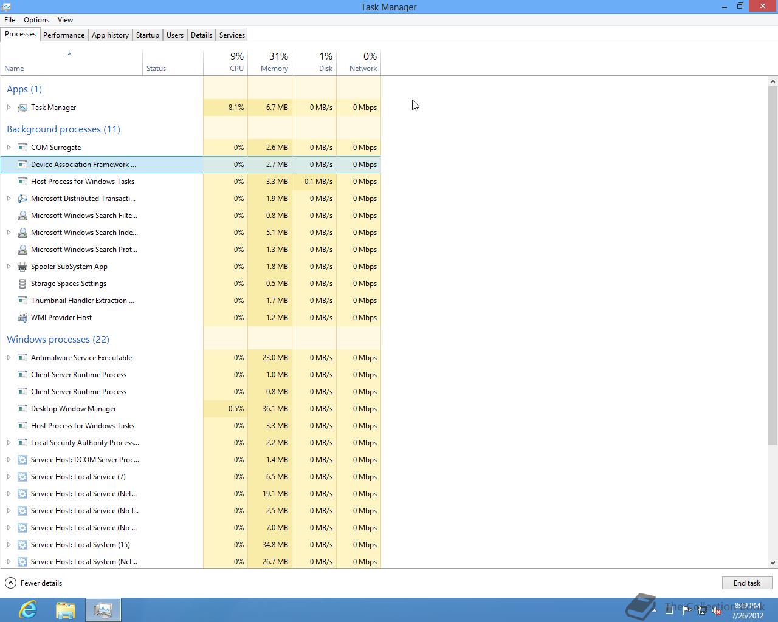Expand the COM Surrogate process
The width and height of the screenshot is (778, 622).
[x=9, y=148]
